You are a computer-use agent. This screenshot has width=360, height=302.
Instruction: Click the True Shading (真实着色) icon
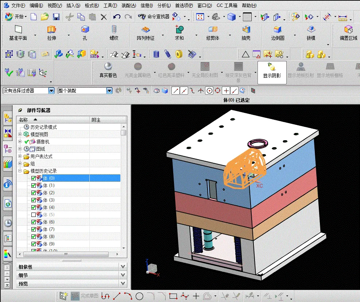pyautogui.click(x=108, y=70)
